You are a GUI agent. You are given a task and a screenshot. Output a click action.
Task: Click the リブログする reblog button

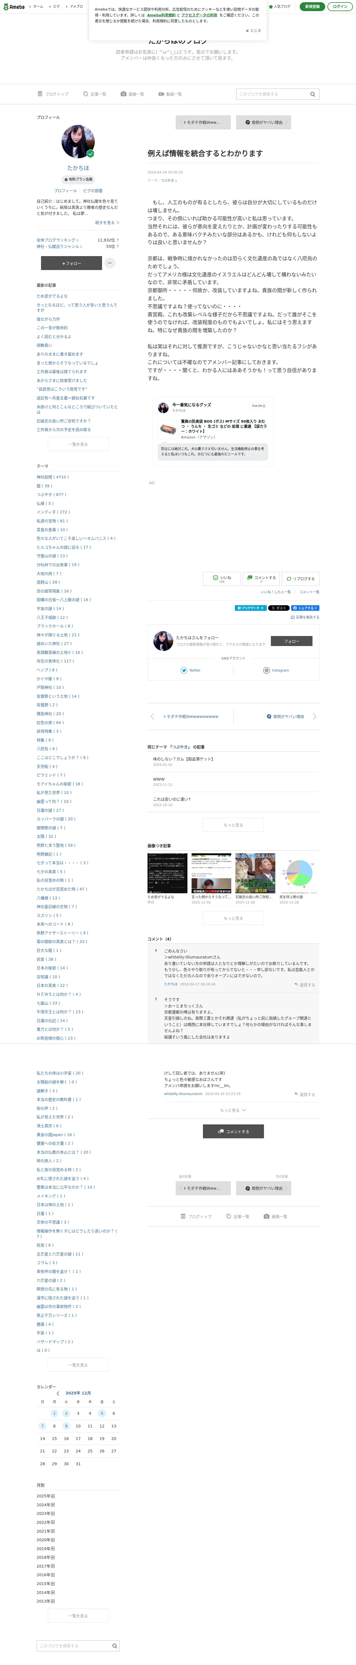301,579
